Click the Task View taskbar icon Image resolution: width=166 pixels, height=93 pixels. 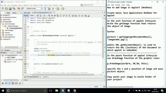(x=51, y=91)
